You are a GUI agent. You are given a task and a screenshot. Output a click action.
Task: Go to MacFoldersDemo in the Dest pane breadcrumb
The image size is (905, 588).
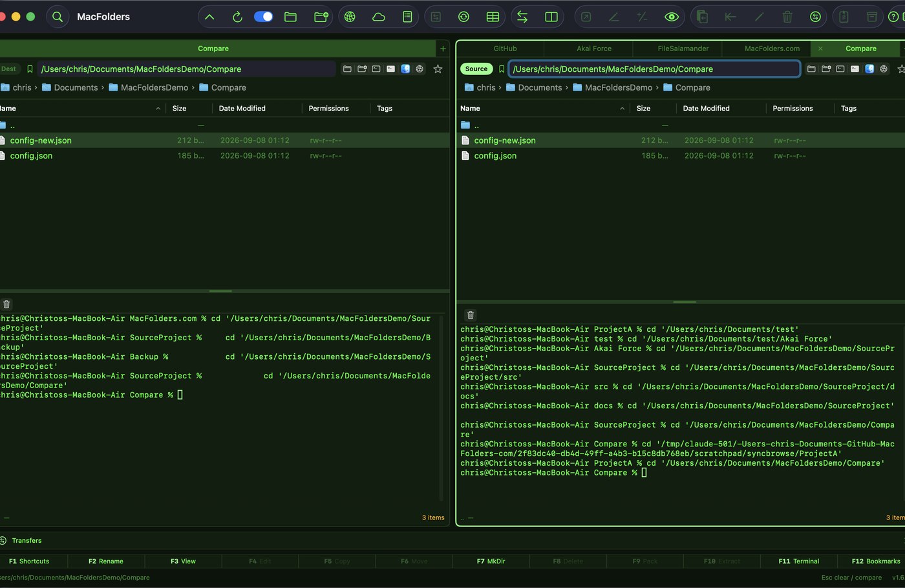tap(148, 88)
